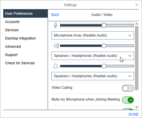The height and width of the screenshot is (118, 142).
Task: Select Accounts in the sidebar
Action: coord(12,22)
